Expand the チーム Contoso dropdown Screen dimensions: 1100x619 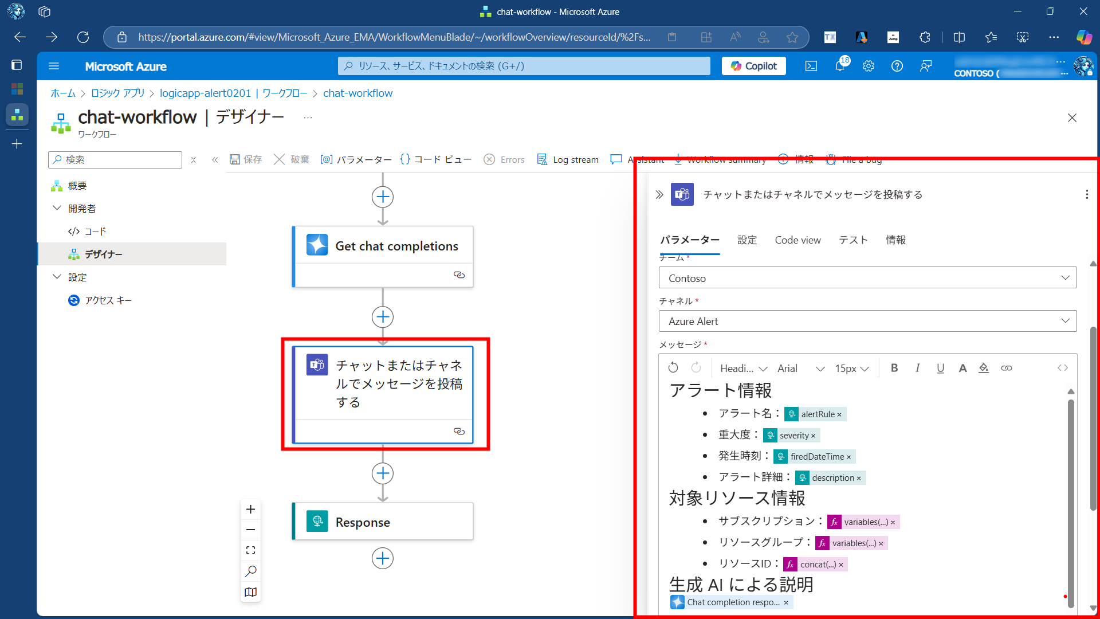pyautogui.click(x=1065, y=278)
